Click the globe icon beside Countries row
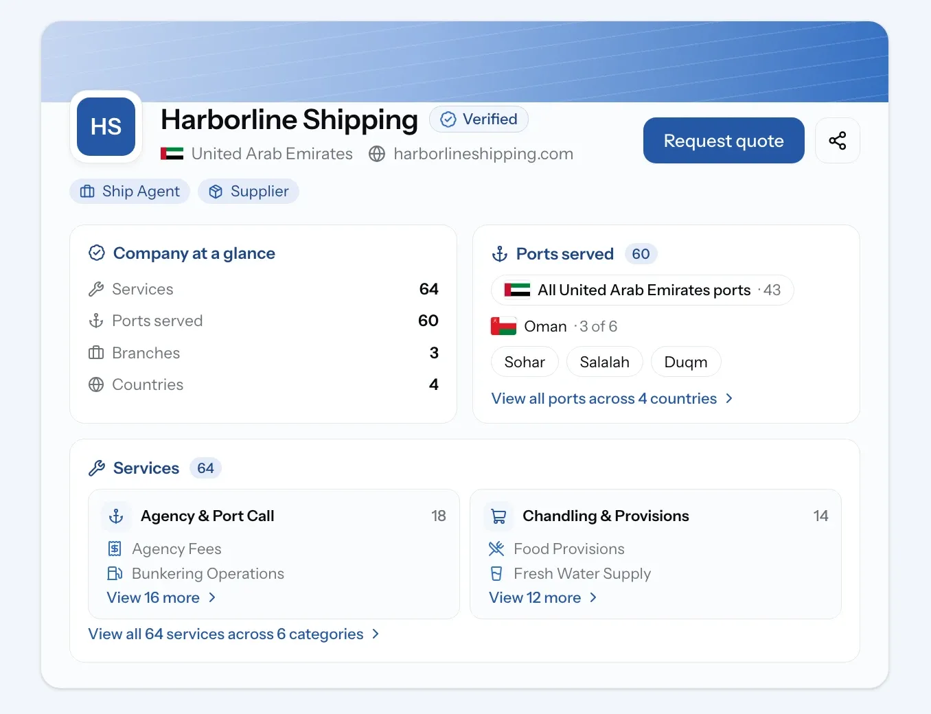 pyautogui.click(x=96, y=384)
